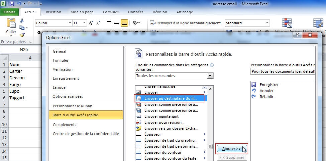
Task: Click the command list scrollbar thumb
Action: [x=210, y=146]
